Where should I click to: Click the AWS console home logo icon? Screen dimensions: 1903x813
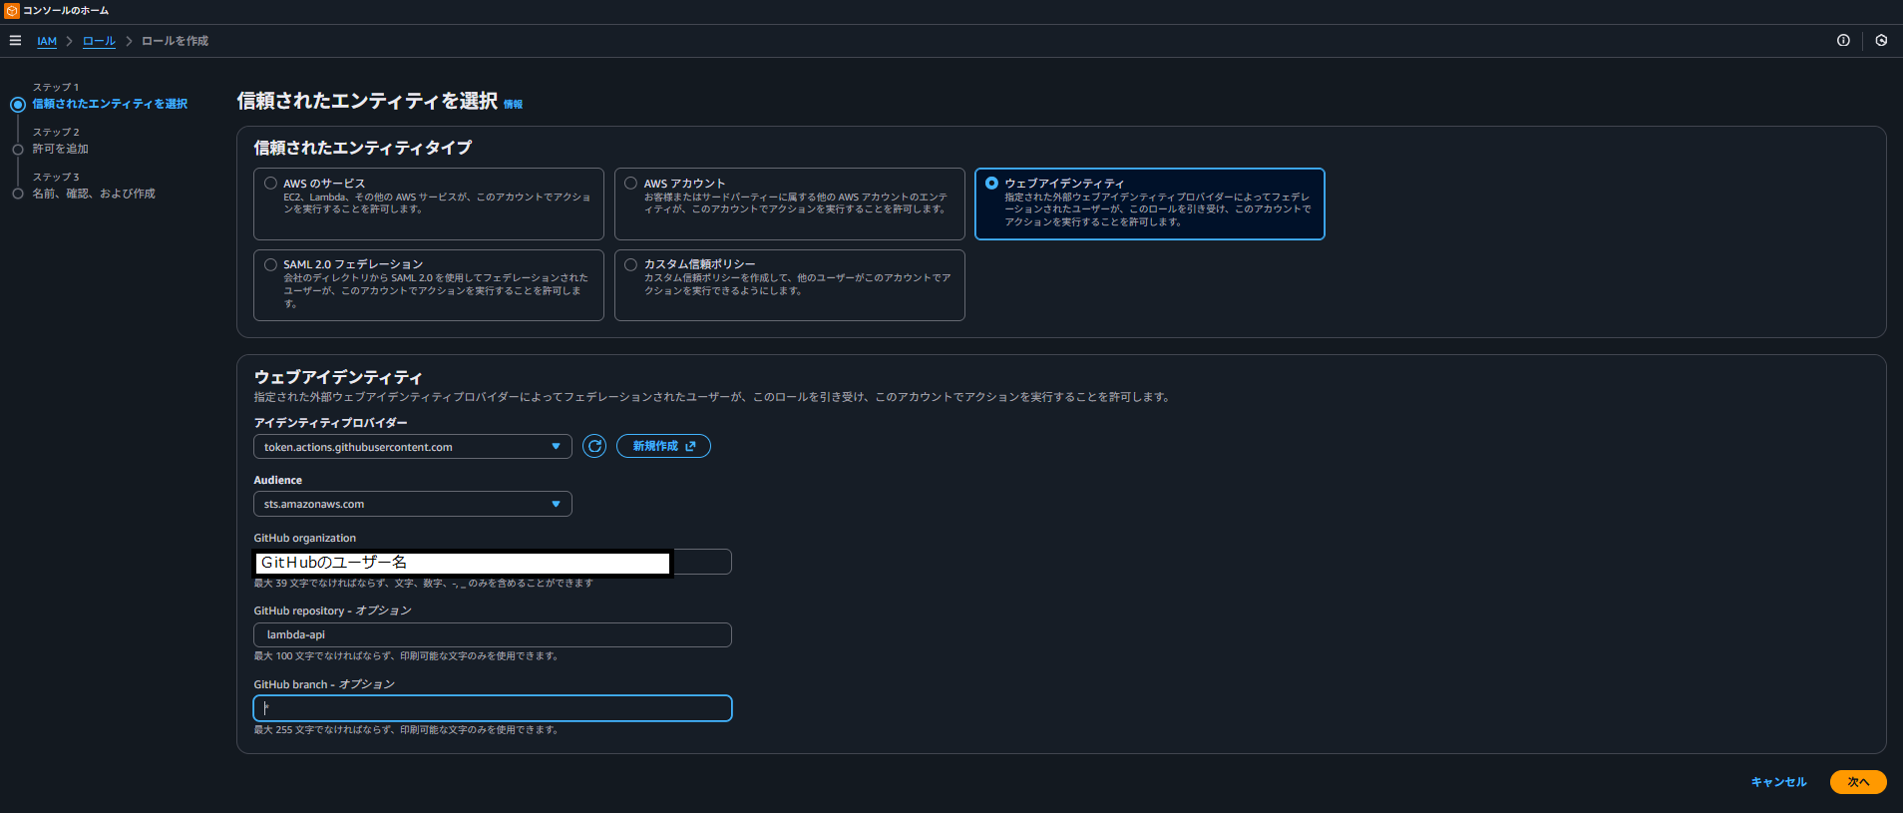[12, 11]
